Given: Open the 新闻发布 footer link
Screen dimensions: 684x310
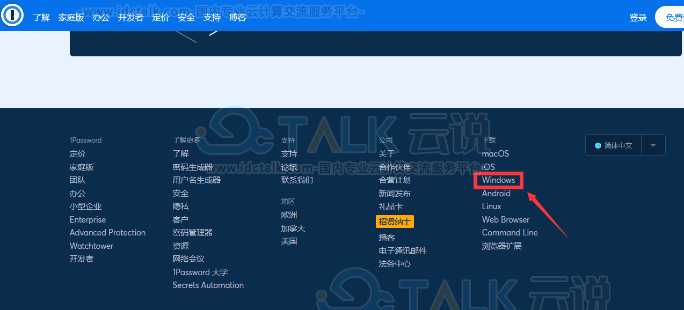Looking at the screenshot, I should [x=395, y=193].
